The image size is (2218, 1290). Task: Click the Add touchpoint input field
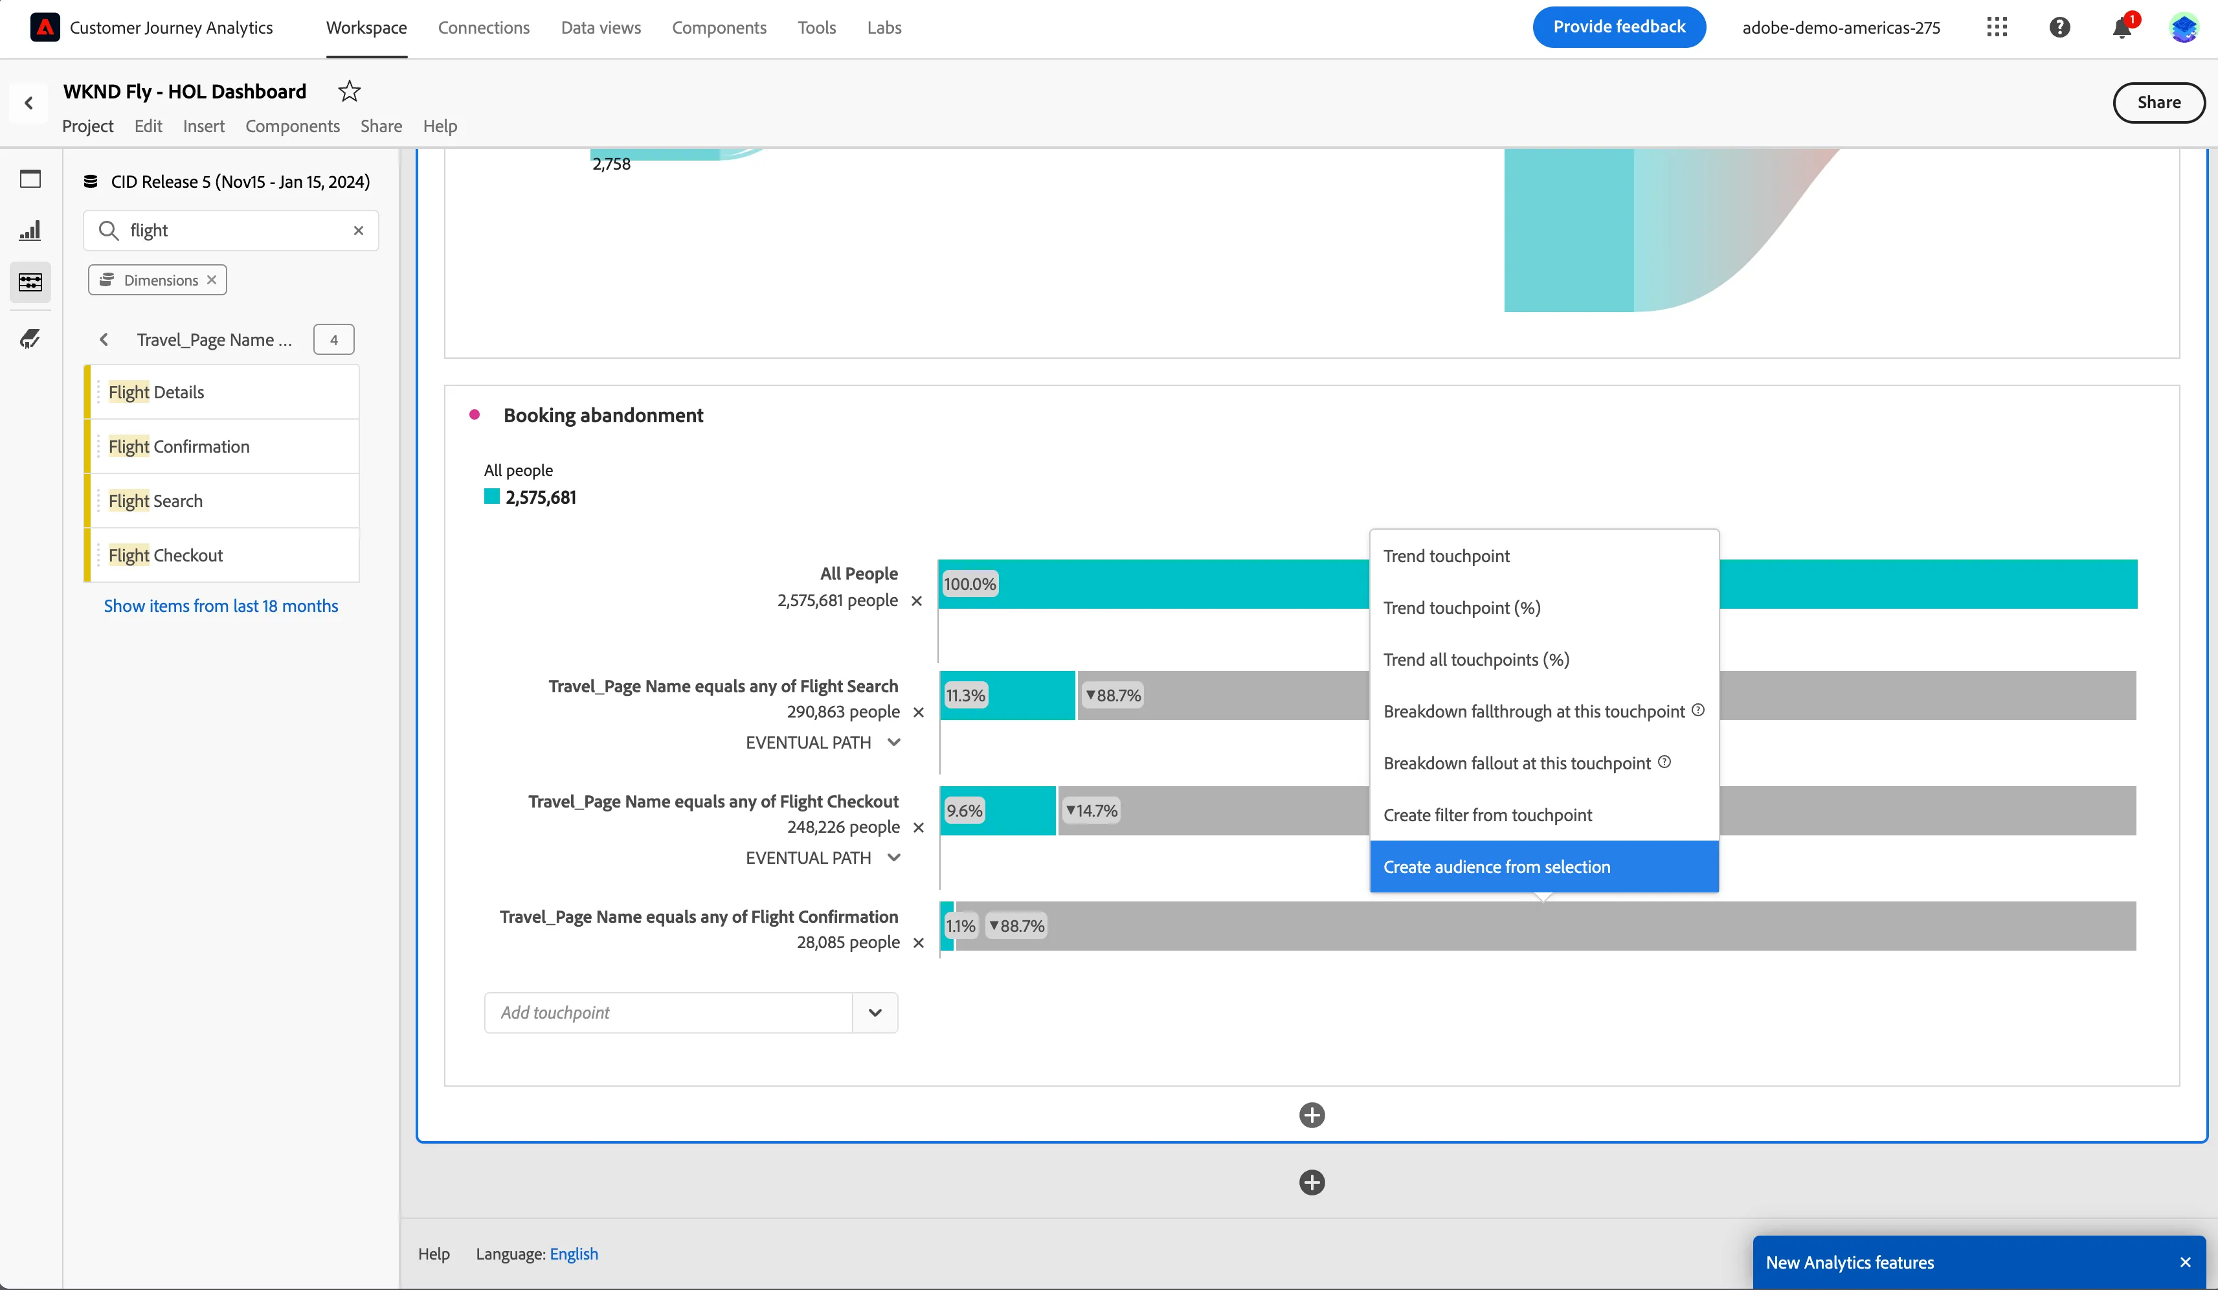[668, 1013]
